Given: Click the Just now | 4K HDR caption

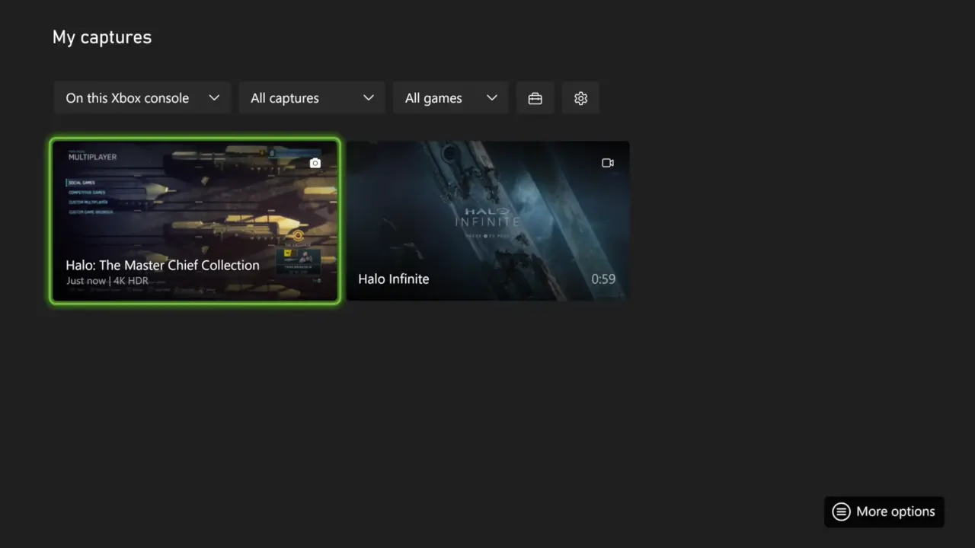Looking at the screenshot, I should point(105,280).
